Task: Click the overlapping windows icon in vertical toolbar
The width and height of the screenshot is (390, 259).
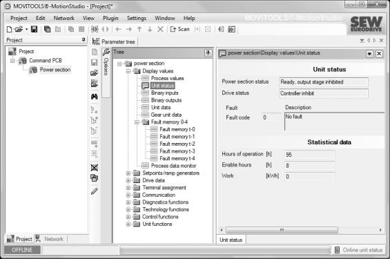Action: click(95, 178)
